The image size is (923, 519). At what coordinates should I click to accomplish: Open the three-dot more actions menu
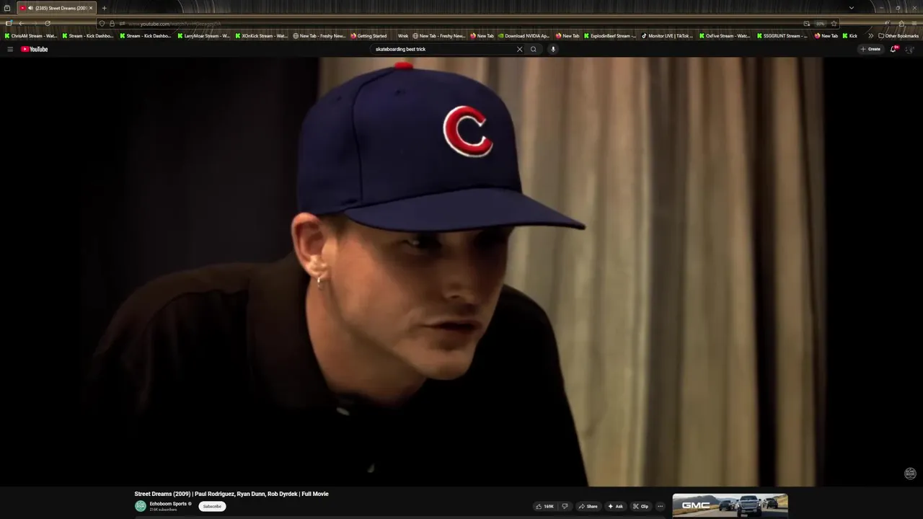[660, 506]
